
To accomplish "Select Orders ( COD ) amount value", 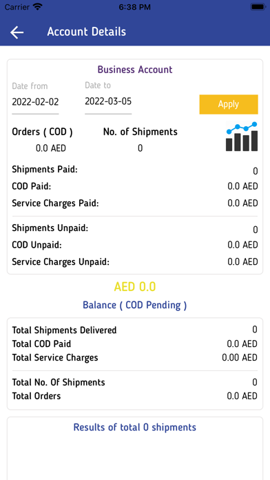I will tap(51, 148).
